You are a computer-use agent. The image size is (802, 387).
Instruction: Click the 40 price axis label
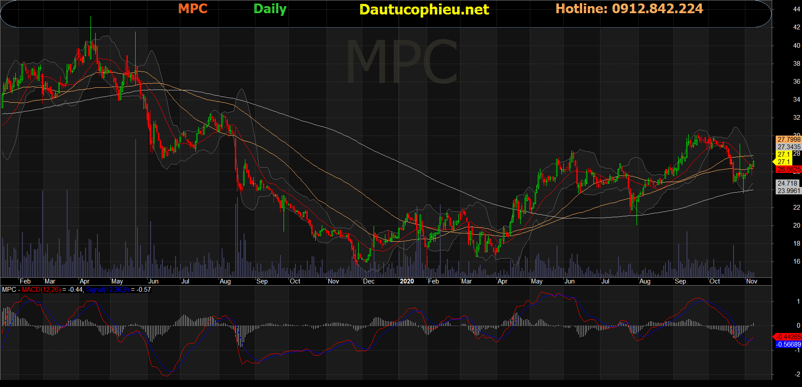[x=797, y=46]
